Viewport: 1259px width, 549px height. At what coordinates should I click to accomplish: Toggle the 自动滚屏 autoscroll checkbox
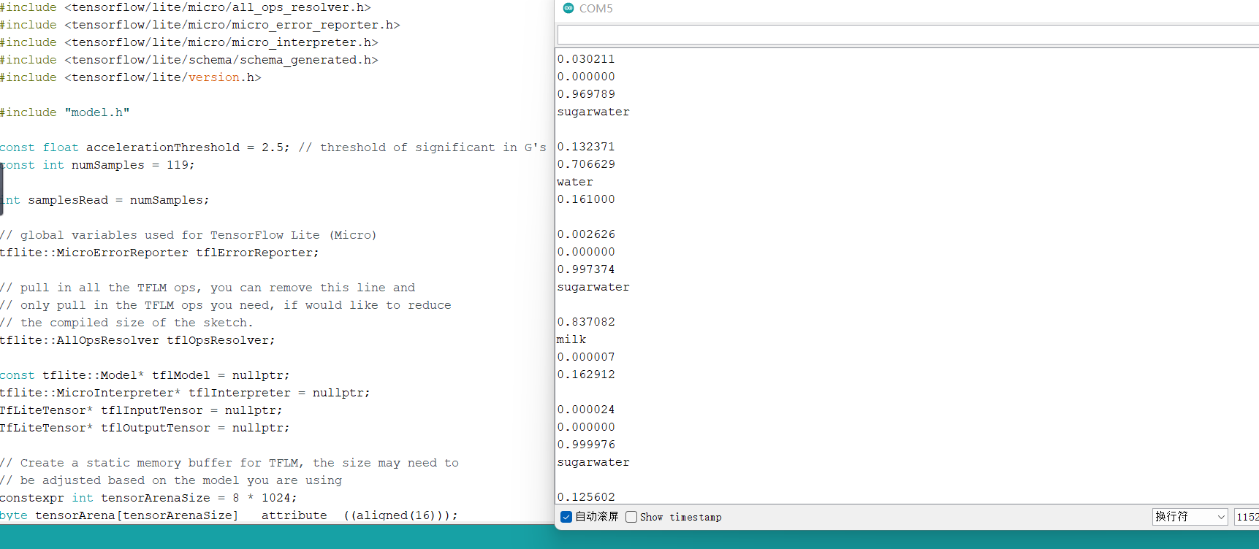click(x=566, y=517)
